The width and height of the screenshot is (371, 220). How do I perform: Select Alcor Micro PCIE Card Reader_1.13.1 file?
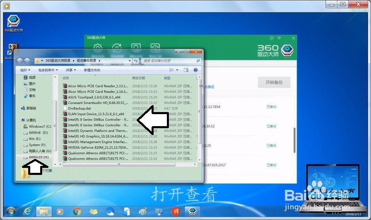coord(95,86)
